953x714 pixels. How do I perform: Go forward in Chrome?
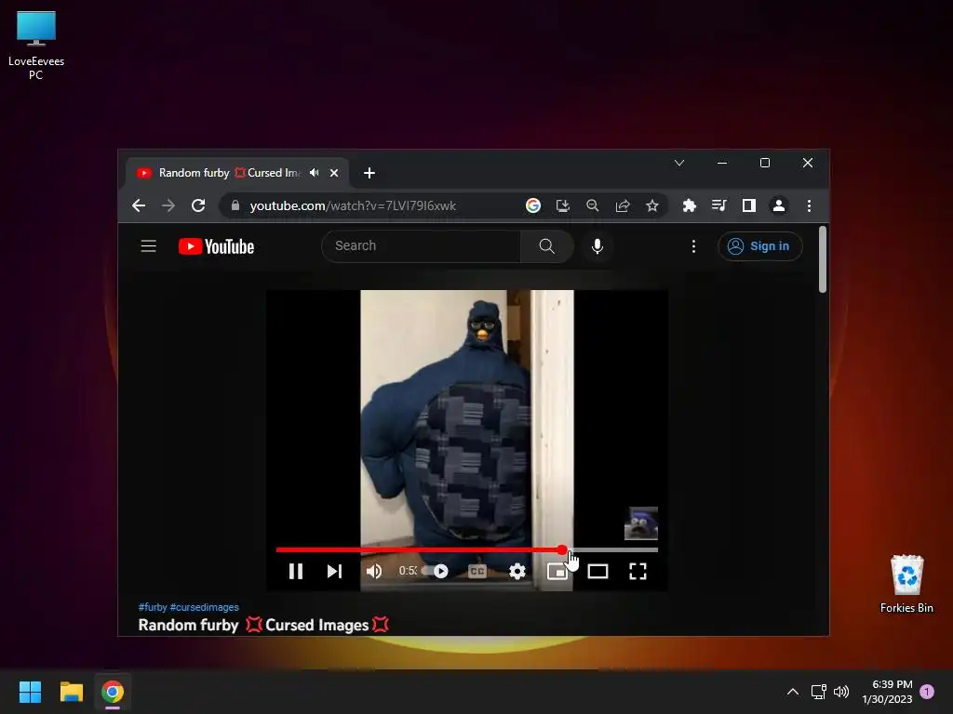(168, 205)
